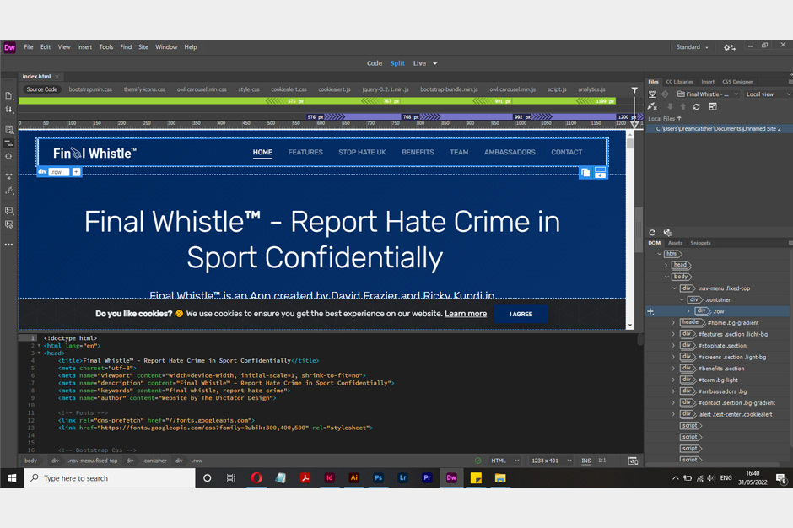Open the Insert menu

pos(84,47)
